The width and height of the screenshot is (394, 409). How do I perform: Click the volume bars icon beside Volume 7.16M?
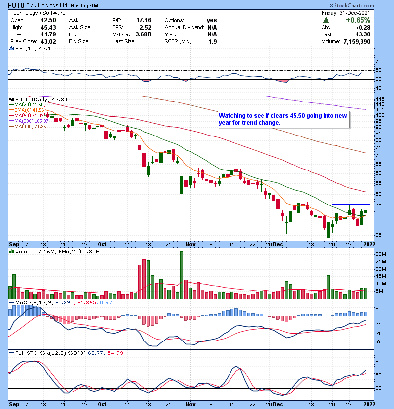[x=12, y=251]
